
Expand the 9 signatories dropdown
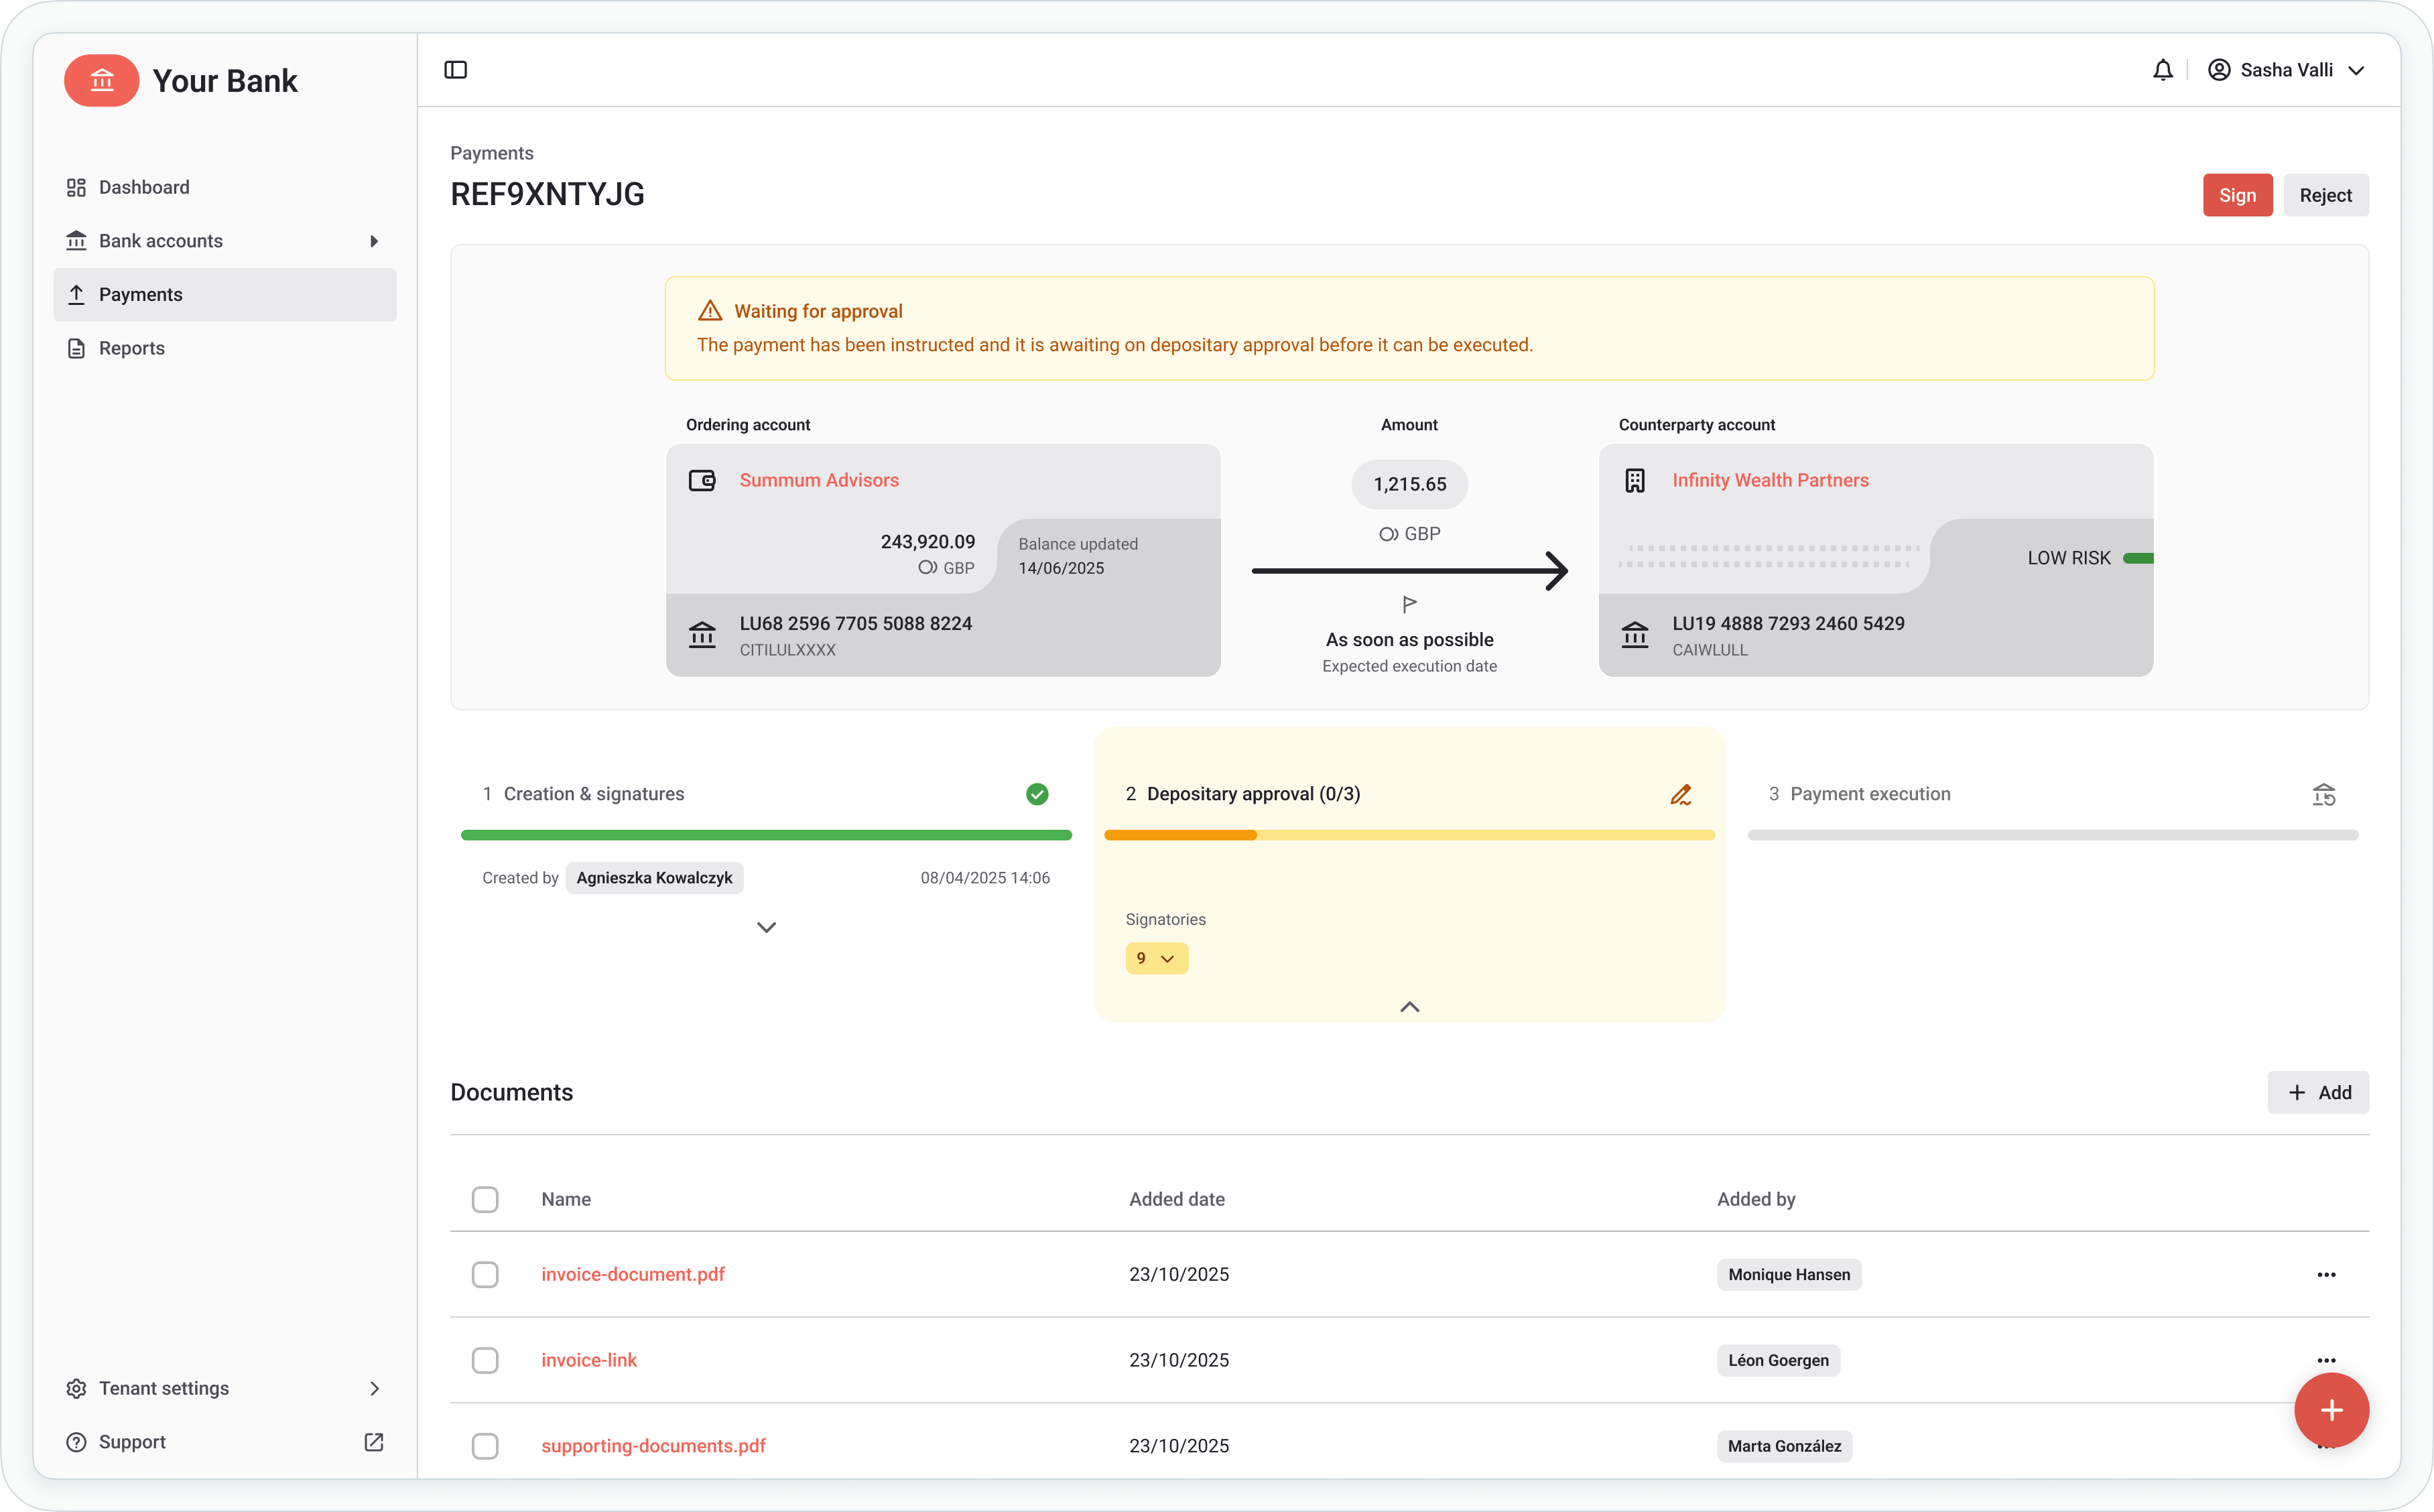tap(1157, 958)
